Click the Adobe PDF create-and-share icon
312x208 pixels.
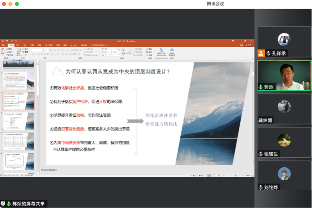(161, 51)
